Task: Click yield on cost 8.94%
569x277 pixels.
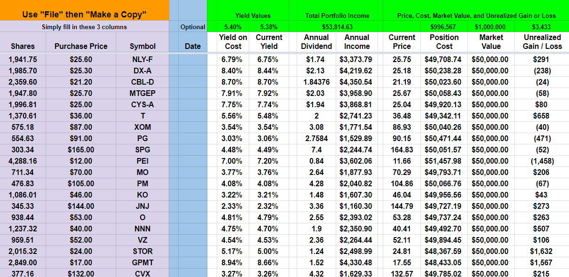Action: (x=233, y=262)
